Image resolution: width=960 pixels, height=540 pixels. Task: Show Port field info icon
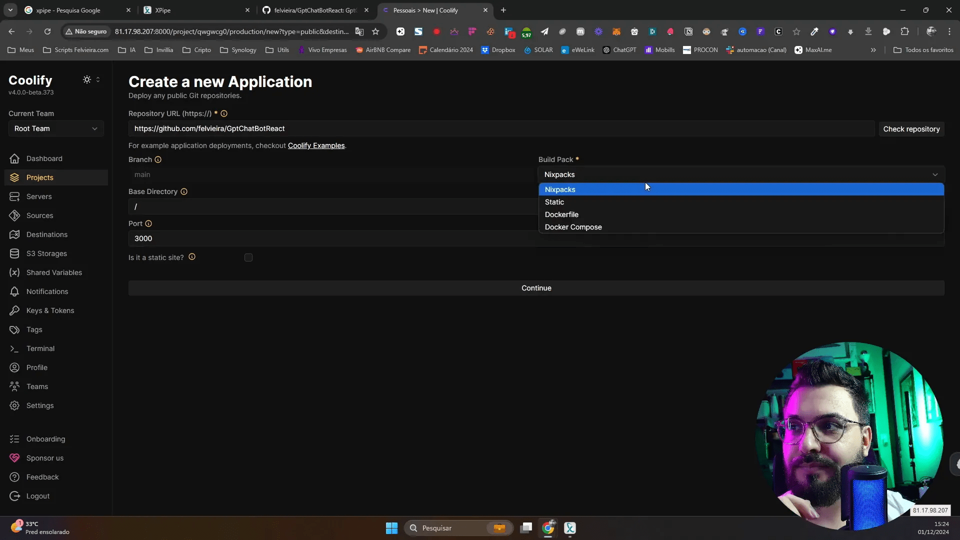tap(148, 223)
